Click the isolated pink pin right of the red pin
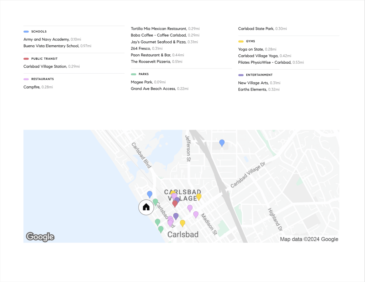This screenshot has height=282, width=365. (x=190, y=208)
